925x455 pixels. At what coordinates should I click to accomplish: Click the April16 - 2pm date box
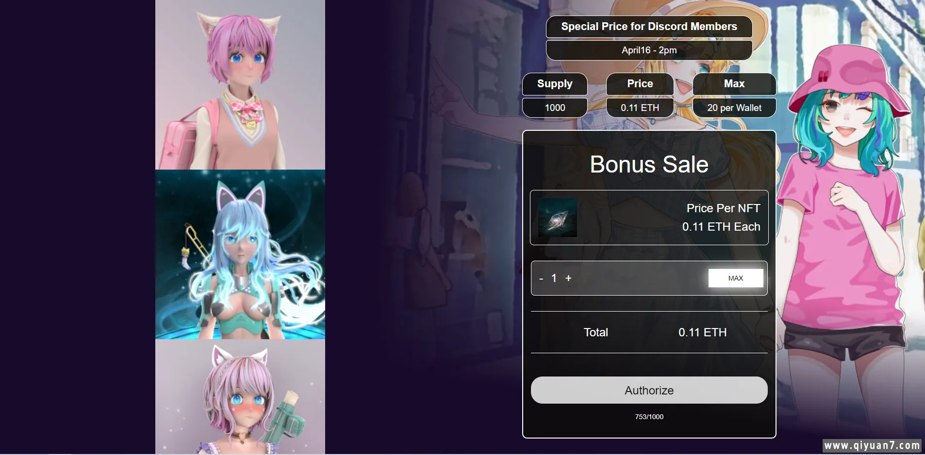(649, 50)
